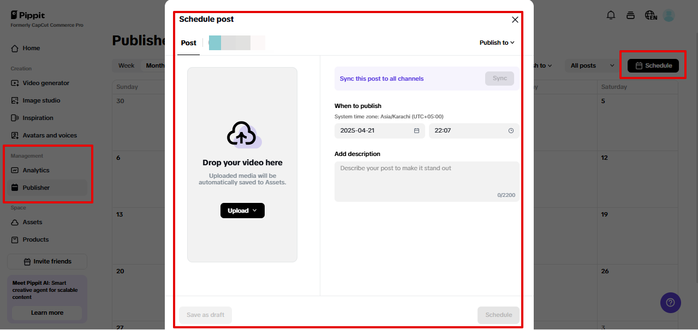
Task: Type a description in the post description field
Action: coord(427,180)
